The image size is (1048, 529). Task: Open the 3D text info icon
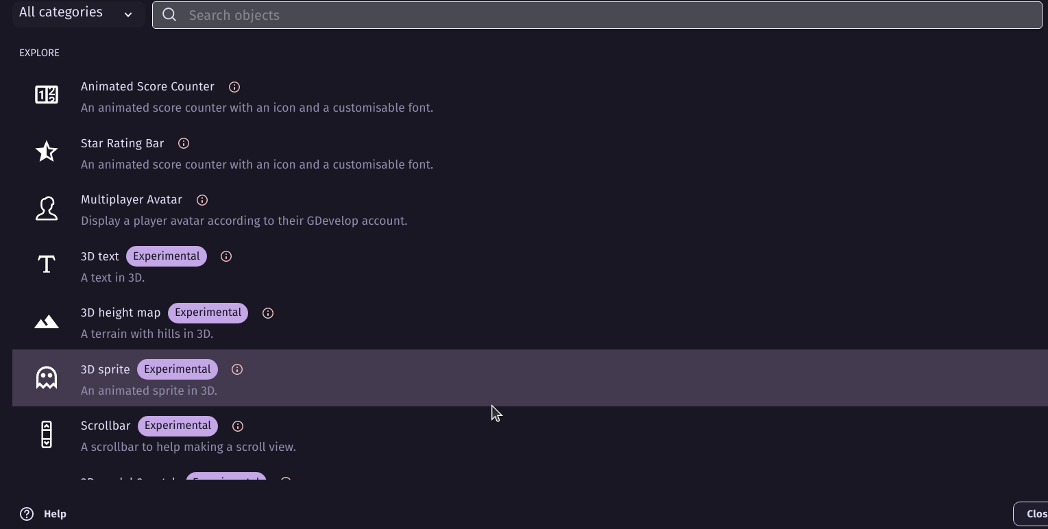[226, 256]
